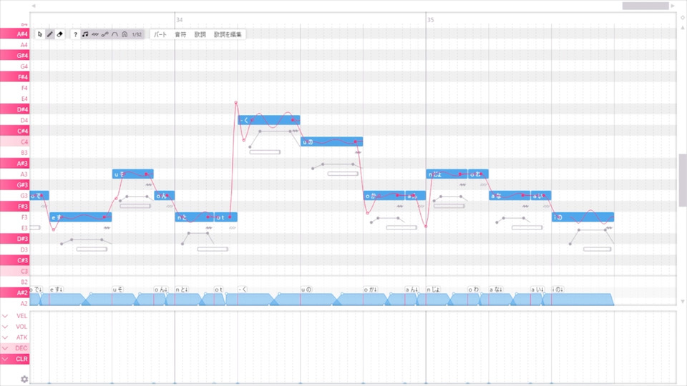The height and width of the screenshot is (386, 687).
Task: Select the '- く' note on D4
Action: point(269,120)
